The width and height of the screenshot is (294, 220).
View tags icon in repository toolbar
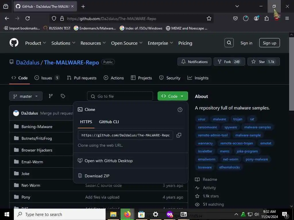click(63, 96)
